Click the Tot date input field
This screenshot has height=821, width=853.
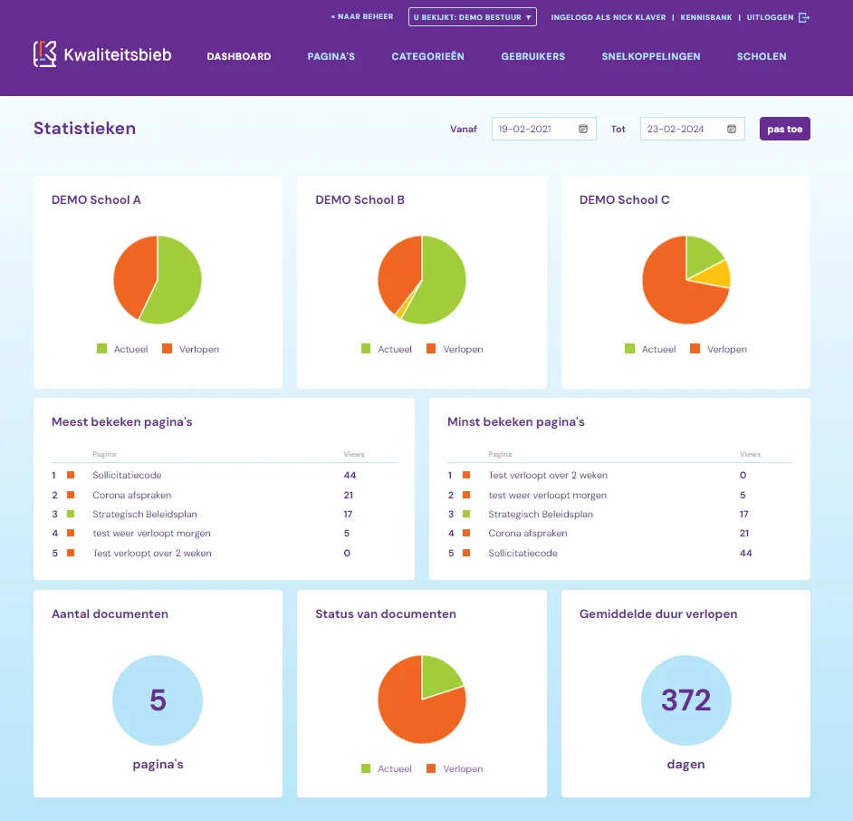click(692, 129)
